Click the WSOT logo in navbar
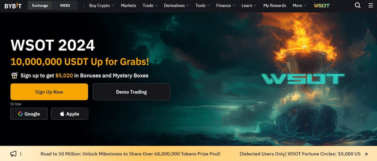377x161 pixels. (x=322, y=6)
